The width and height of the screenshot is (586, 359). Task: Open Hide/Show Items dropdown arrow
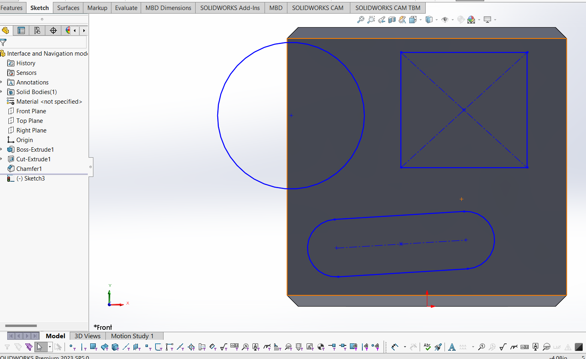point(453,20)
